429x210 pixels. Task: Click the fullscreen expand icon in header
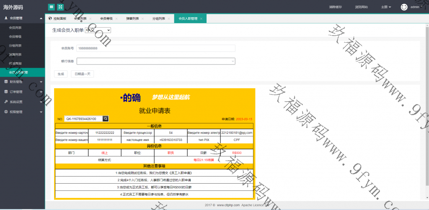pos(60,7)
